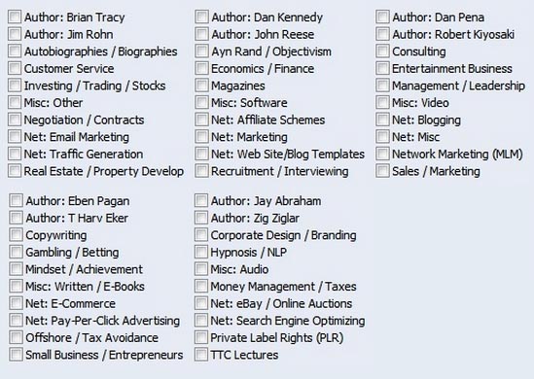Check the Author: Brian Tracy checkbox

(15, 17)
